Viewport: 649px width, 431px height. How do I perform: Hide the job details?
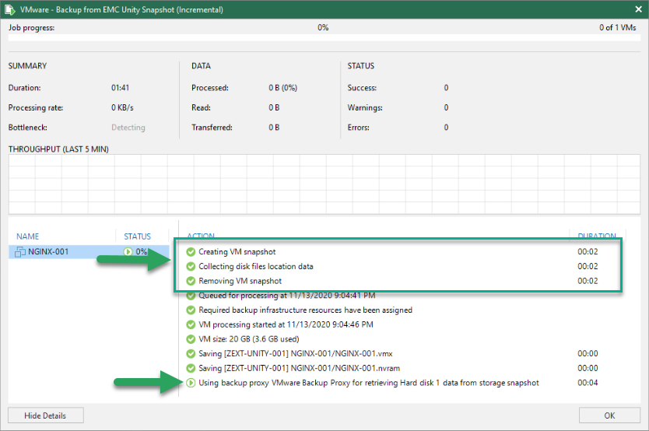click(x=46, y=415)
